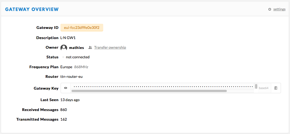Click the L-N GW1 description text
Viewport: 290px width, 134px height.
coord(68,38)
